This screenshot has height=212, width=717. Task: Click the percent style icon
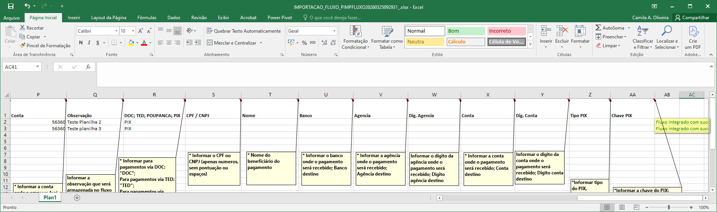click(x=304, y=43)
